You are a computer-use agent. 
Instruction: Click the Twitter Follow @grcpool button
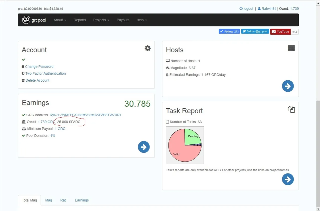click(x=255, y=32)
